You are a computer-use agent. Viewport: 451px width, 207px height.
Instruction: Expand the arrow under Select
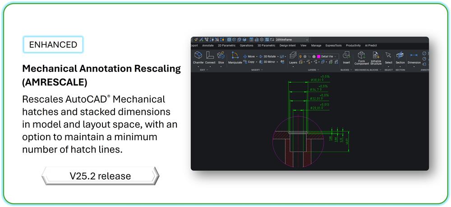(388, 67)
